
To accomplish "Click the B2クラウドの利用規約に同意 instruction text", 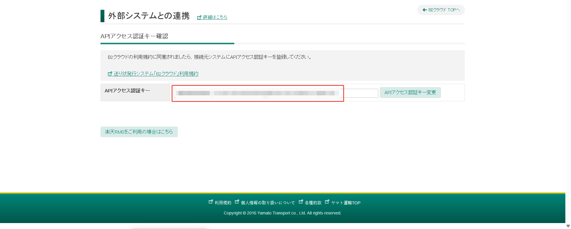I will coord(210,57).
